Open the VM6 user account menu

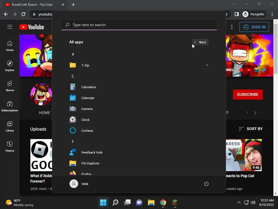pyautogui.click(x=79, y=184)
